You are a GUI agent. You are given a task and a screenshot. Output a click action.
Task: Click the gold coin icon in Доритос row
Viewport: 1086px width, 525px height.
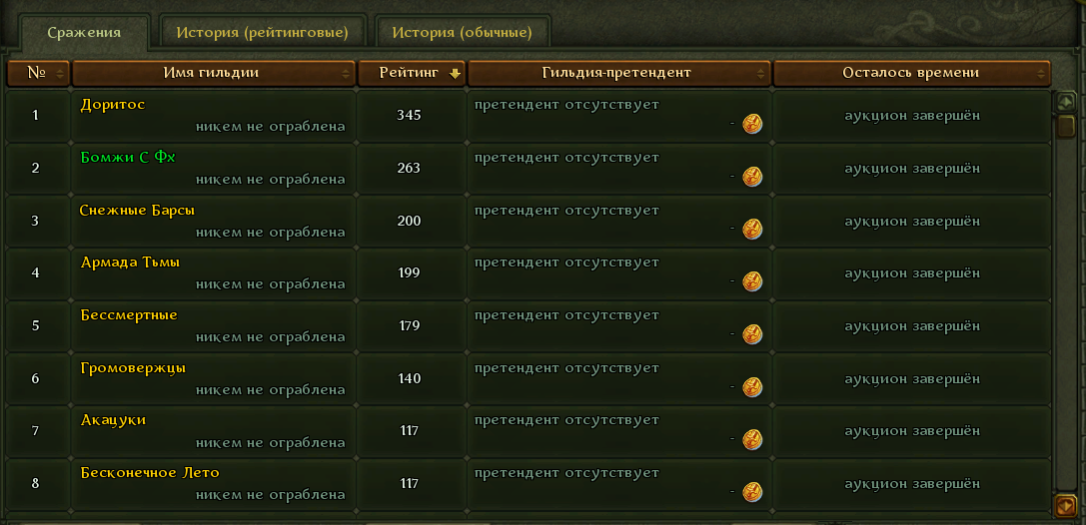pyautogui.click(x=752, y=125)
